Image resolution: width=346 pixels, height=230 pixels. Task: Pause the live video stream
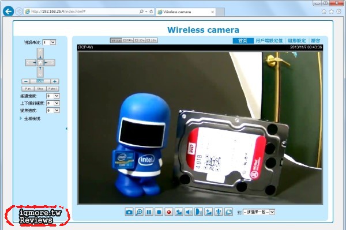(x=149, y=212)
